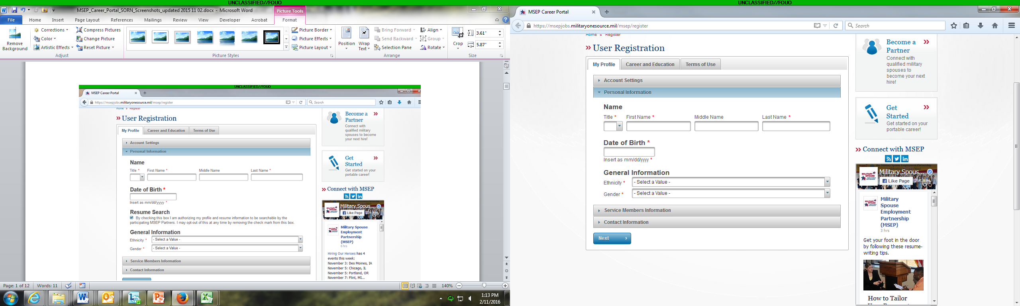This screenshot has height=306, width=1020.
Task: Click the First Name field in Firefox
Action: (x=658, y=126)
